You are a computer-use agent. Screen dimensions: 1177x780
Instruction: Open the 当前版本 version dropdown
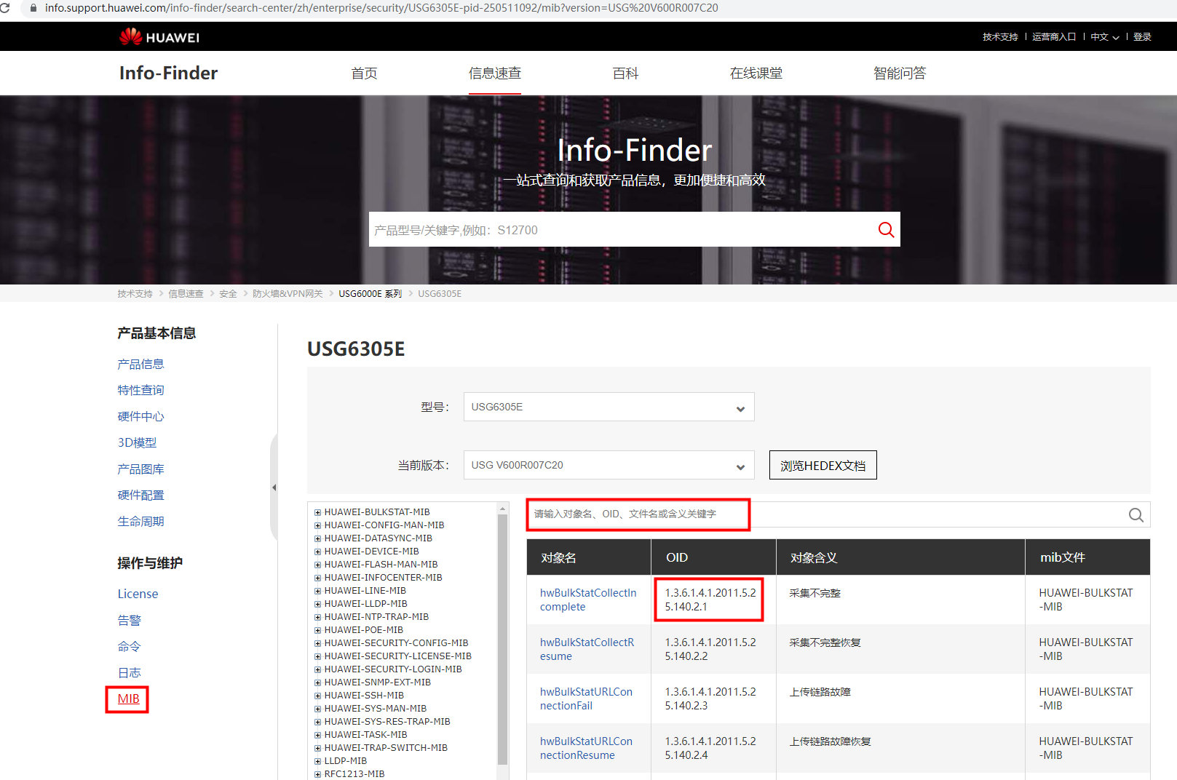[609, 465]
